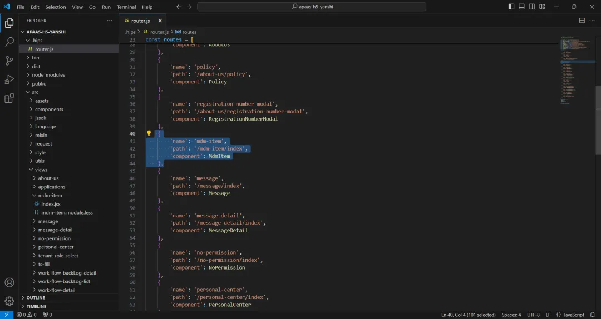Screen dimensions: 601x319
Task: Open the File menu
Action: [21, 7]
